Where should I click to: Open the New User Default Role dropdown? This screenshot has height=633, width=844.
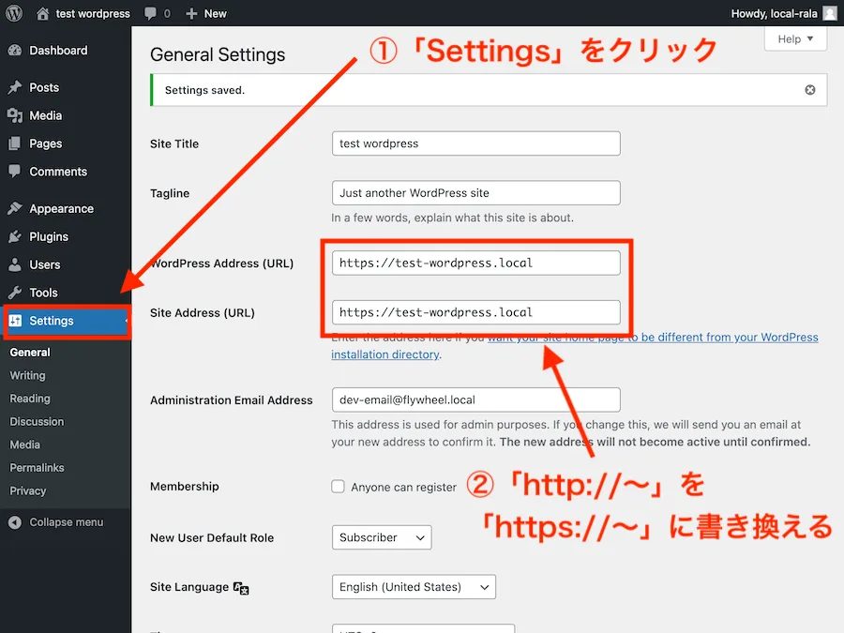click(x=381, y=537)
